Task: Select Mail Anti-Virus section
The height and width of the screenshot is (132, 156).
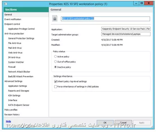Action: point(15,48)
